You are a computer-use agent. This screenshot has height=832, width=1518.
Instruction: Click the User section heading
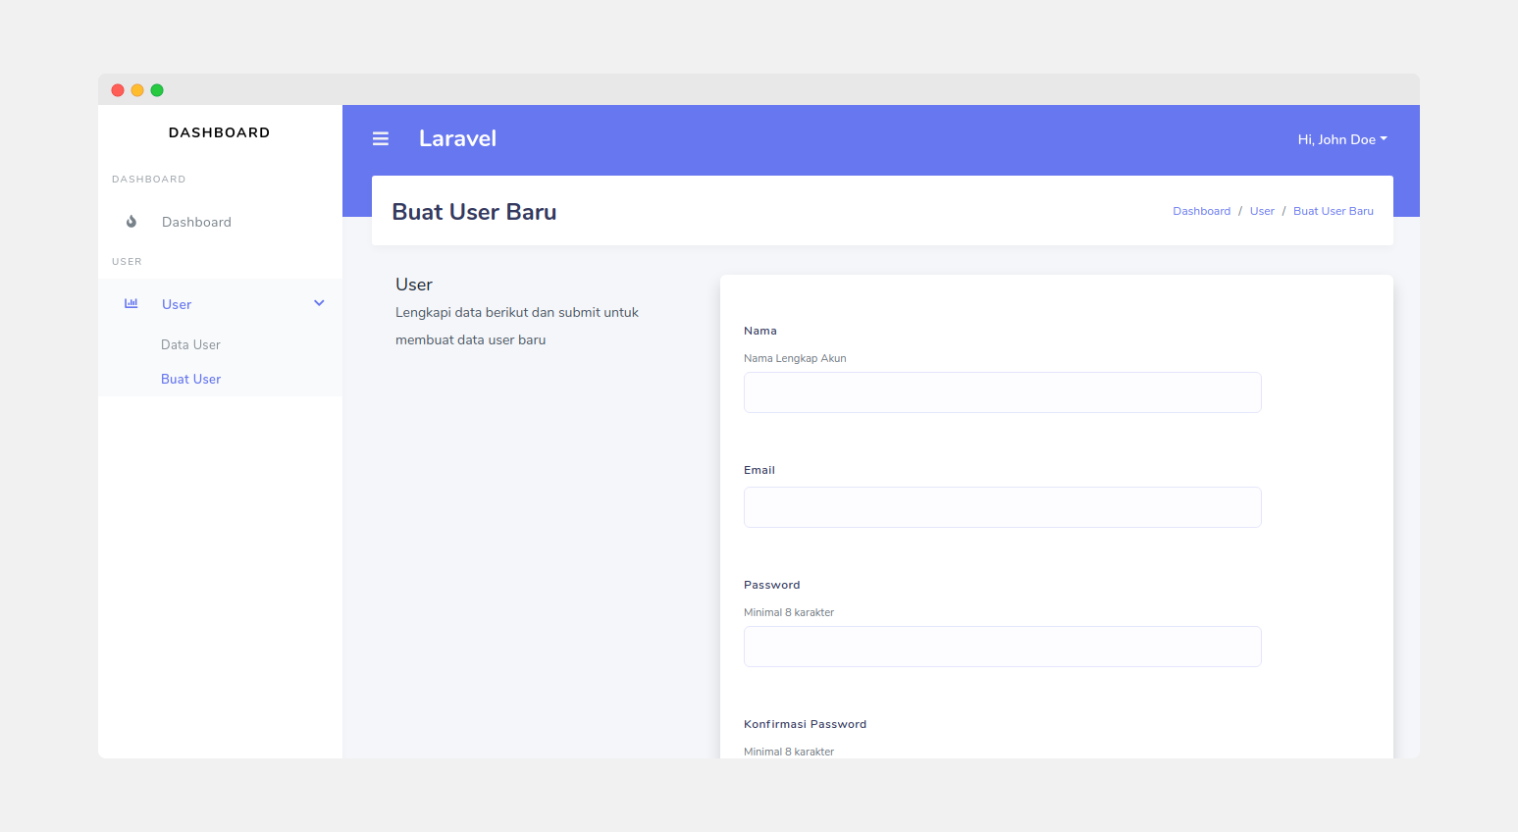tap(414, 285)
